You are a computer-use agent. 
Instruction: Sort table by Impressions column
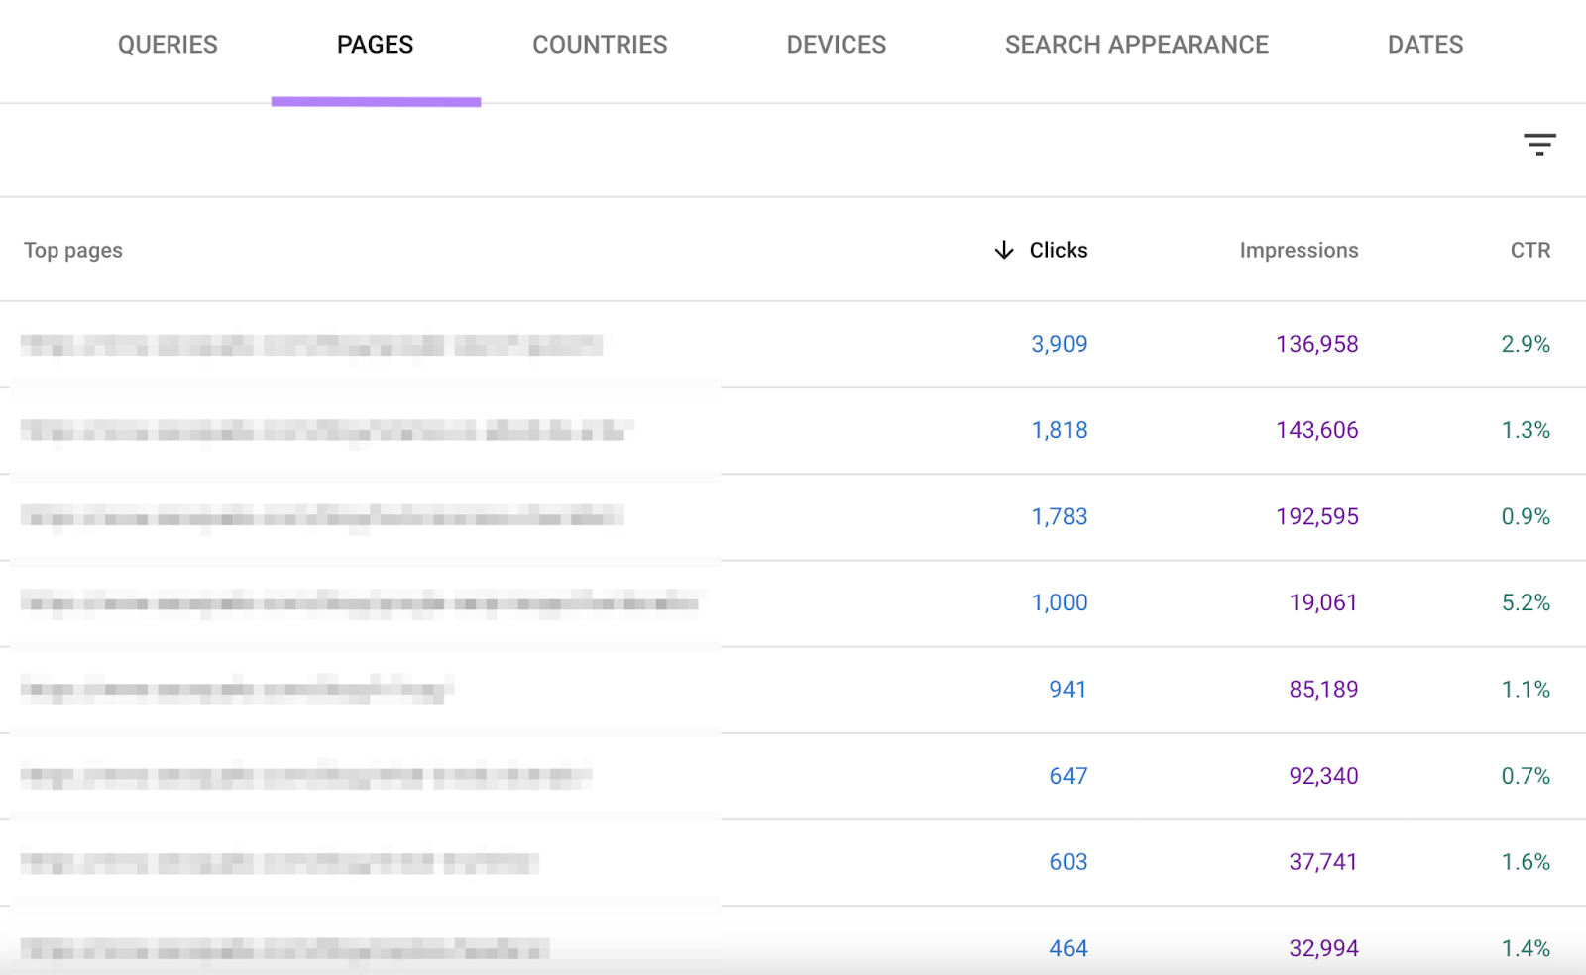click(x=1299, y=250)
